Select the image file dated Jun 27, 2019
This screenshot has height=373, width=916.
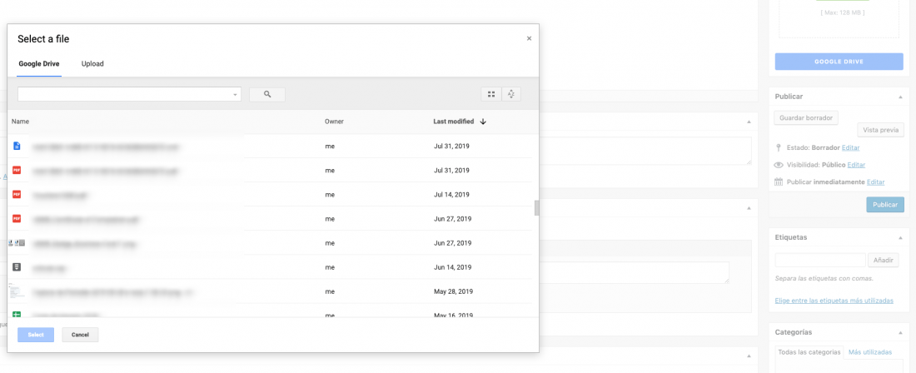(17, 243)
